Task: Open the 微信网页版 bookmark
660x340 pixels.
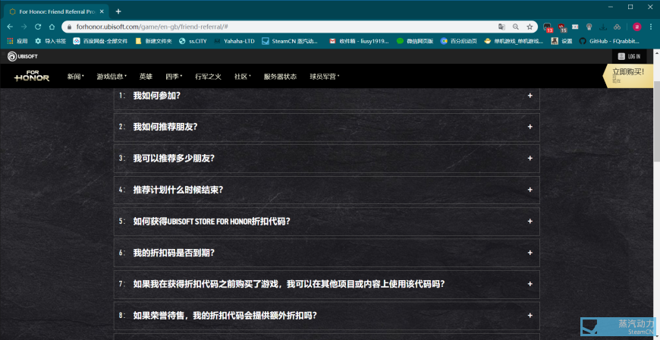Action: [415, 41]
